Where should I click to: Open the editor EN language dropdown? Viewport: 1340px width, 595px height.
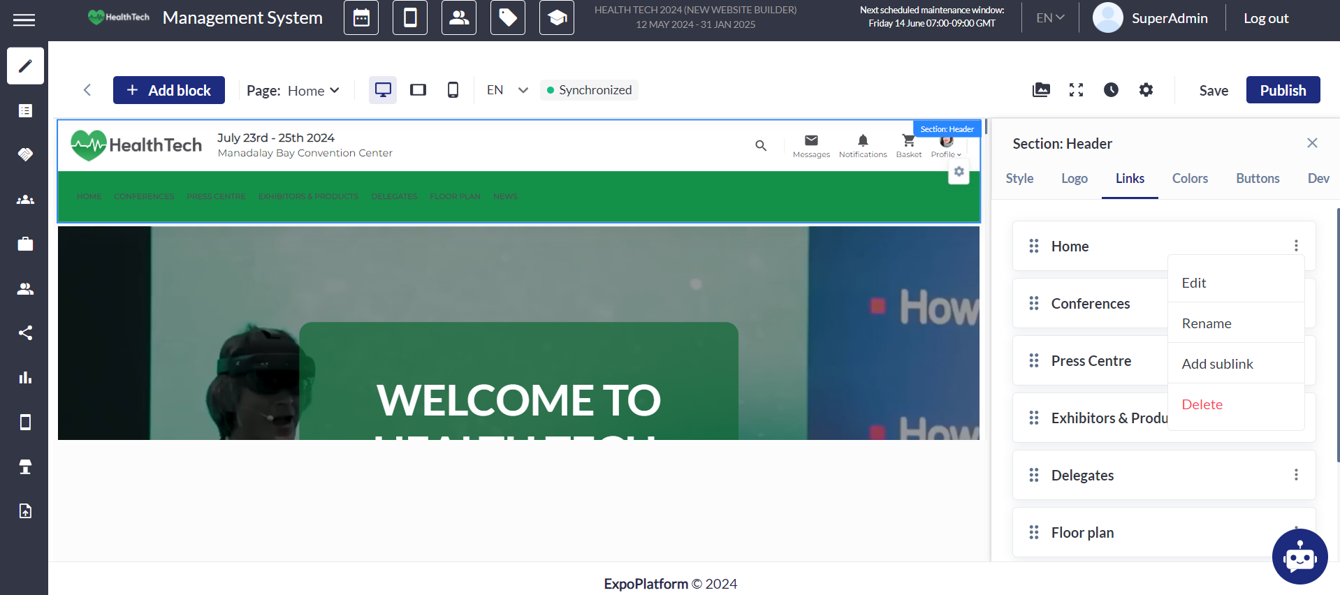click(508, 90)
